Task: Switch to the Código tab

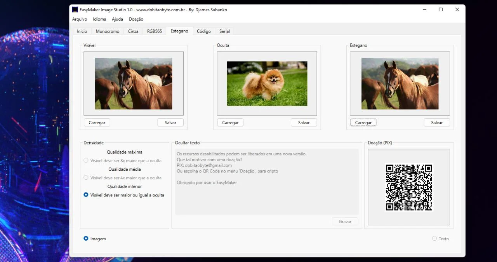Action: (204, 31)
